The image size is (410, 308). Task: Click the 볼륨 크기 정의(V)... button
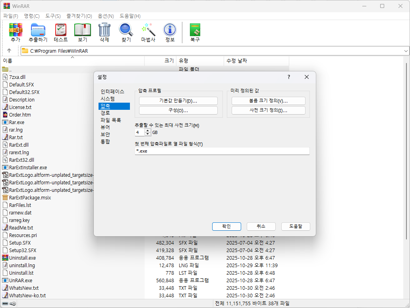point(269,101)
